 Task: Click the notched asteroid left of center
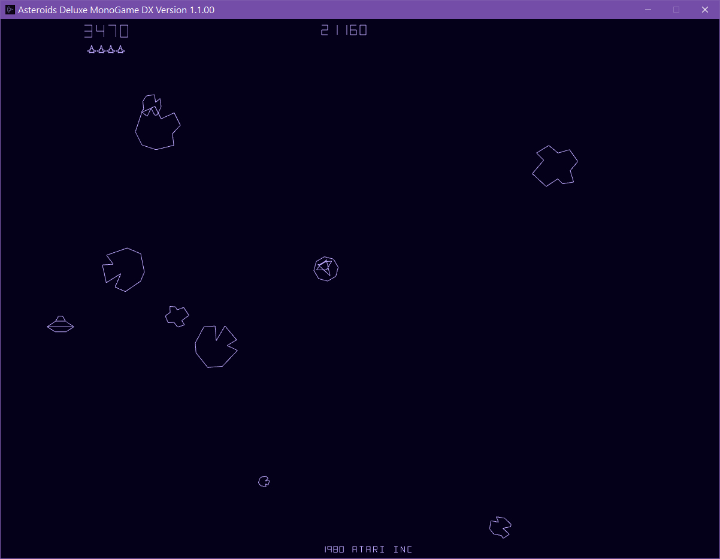[x=124, y=270]
